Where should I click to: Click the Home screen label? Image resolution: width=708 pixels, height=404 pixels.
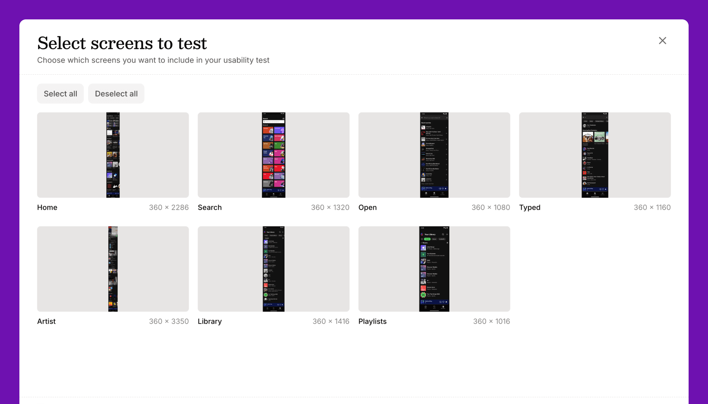[x=47, y=207]
